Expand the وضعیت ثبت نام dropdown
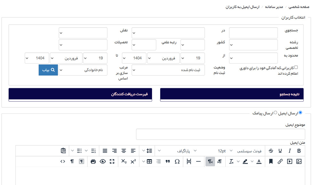 pos(168,70)
